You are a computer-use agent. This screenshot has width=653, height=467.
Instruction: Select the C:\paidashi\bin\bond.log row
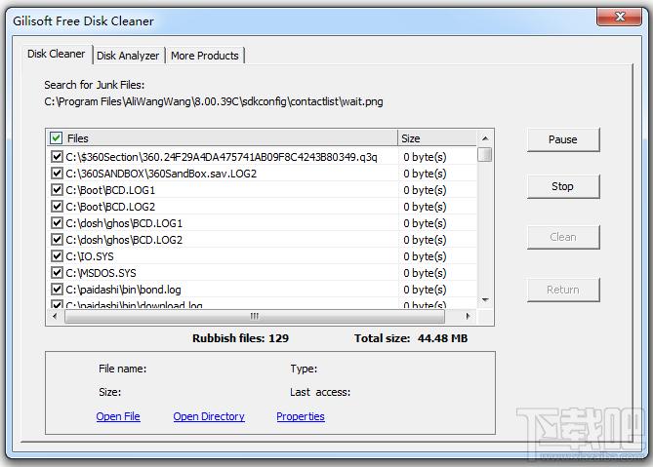click(123, 290)
